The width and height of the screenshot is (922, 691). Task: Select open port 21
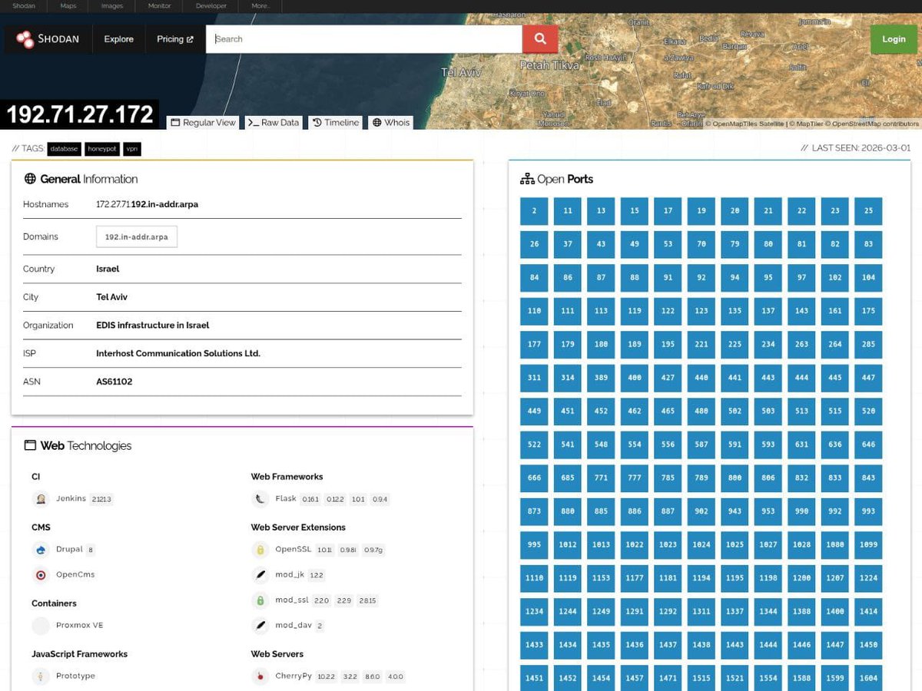click(x=768, y=211)
